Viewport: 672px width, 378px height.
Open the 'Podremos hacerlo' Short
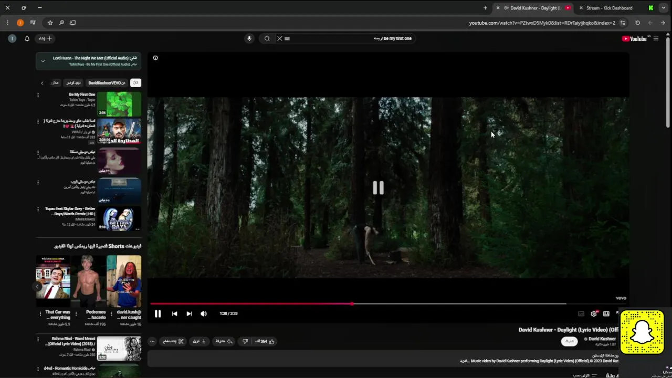[x=88, y=281]
